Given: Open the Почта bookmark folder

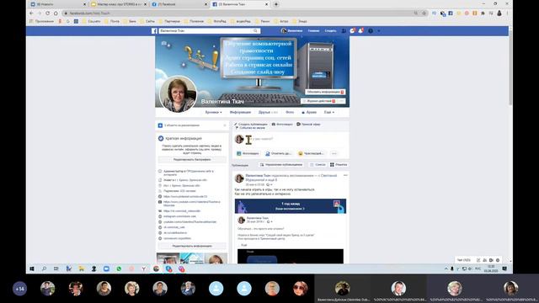Looking at the screenshot, I should [112, 21].
